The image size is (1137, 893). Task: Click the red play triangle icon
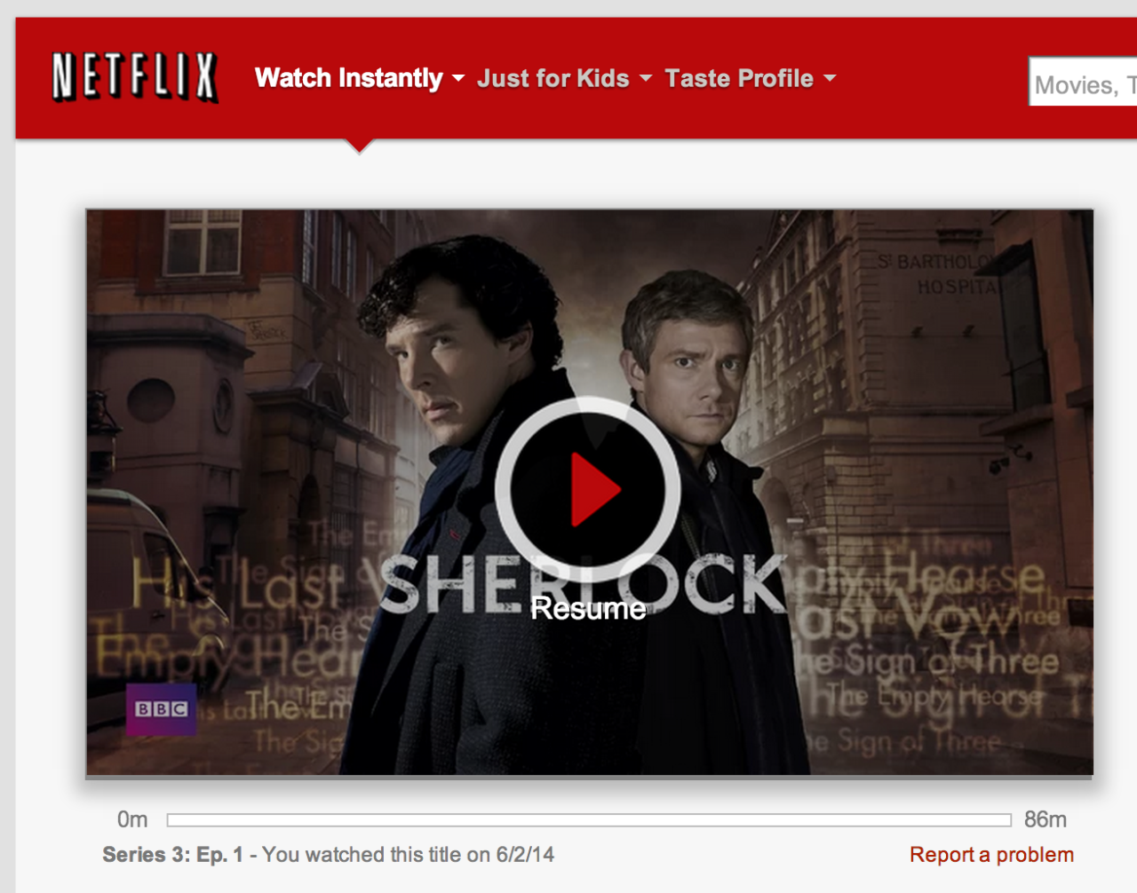(x=595, y=490)
